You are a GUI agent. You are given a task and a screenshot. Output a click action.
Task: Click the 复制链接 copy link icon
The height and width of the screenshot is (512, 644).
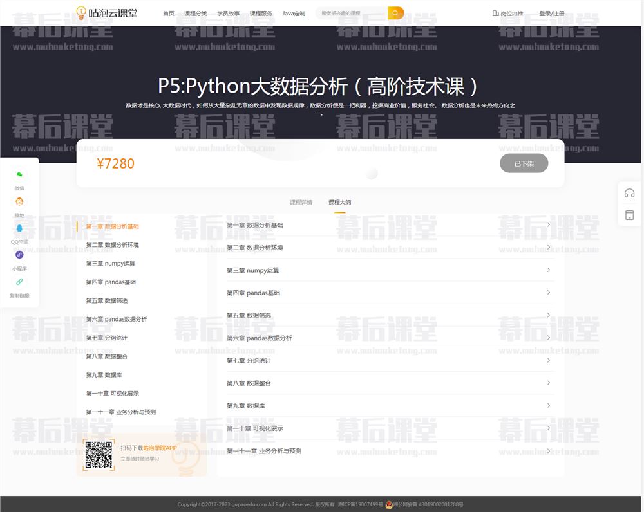point(19,282)
